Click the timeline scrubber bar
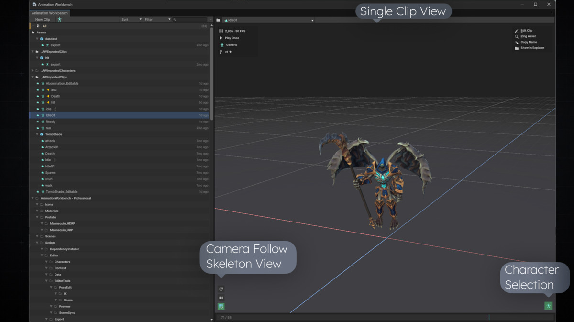The height and width of the screenshot is (322, 574). click(x=385, y=317)
